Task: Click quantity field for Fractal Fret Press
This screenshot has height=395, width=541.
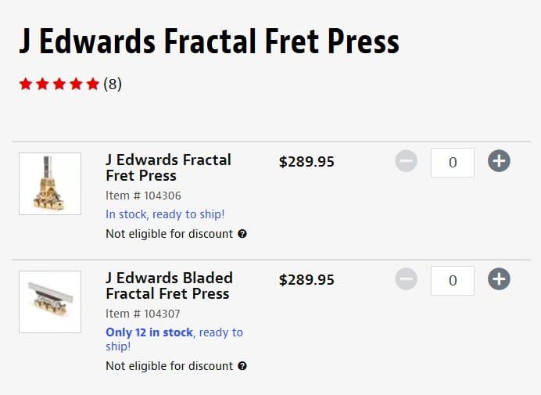Action: (x=453, y=163)
